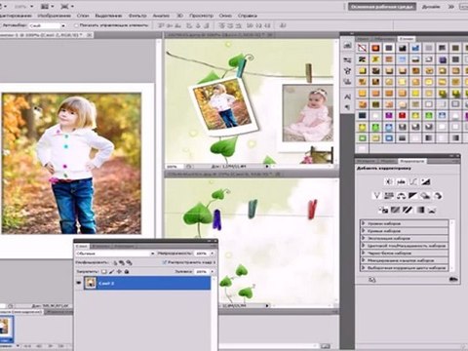The image size is (468, 351).
Task: Toggle the 'Показать управляющие элементы' checkbox
Action: pos(76,25)
